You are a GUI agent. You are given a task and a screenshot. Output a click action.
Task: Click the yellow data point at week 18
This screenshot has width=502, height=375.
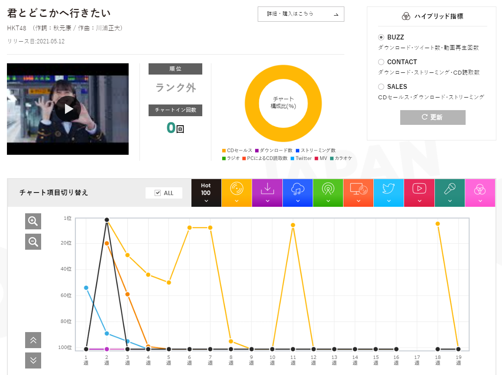(x=437, y=224)
